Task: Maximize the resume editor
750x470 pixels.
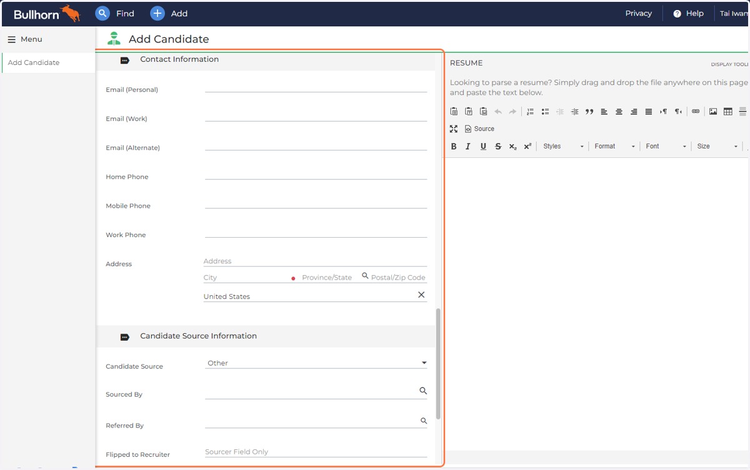Action: (x=454, y=129)
